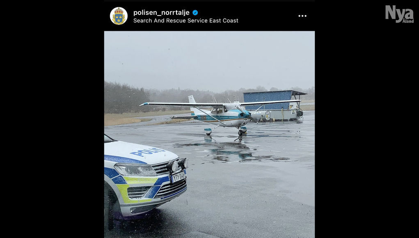Screen dimensions: 419x238
Task: Click the small airplane in the photo
Action: (x=220, y=114)
